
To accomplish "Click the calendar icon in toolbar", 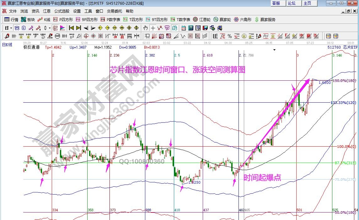I will click(x=183, y=28).
